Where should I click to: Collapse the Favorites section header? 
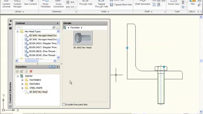click(58, 67)
